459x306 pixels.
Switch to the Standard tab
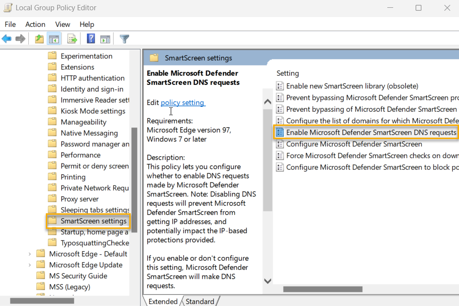[x=200, y=301]
